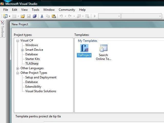Click the Copy toolbar icon
Viewport: 164px width, 123px height.
[48, 16]
